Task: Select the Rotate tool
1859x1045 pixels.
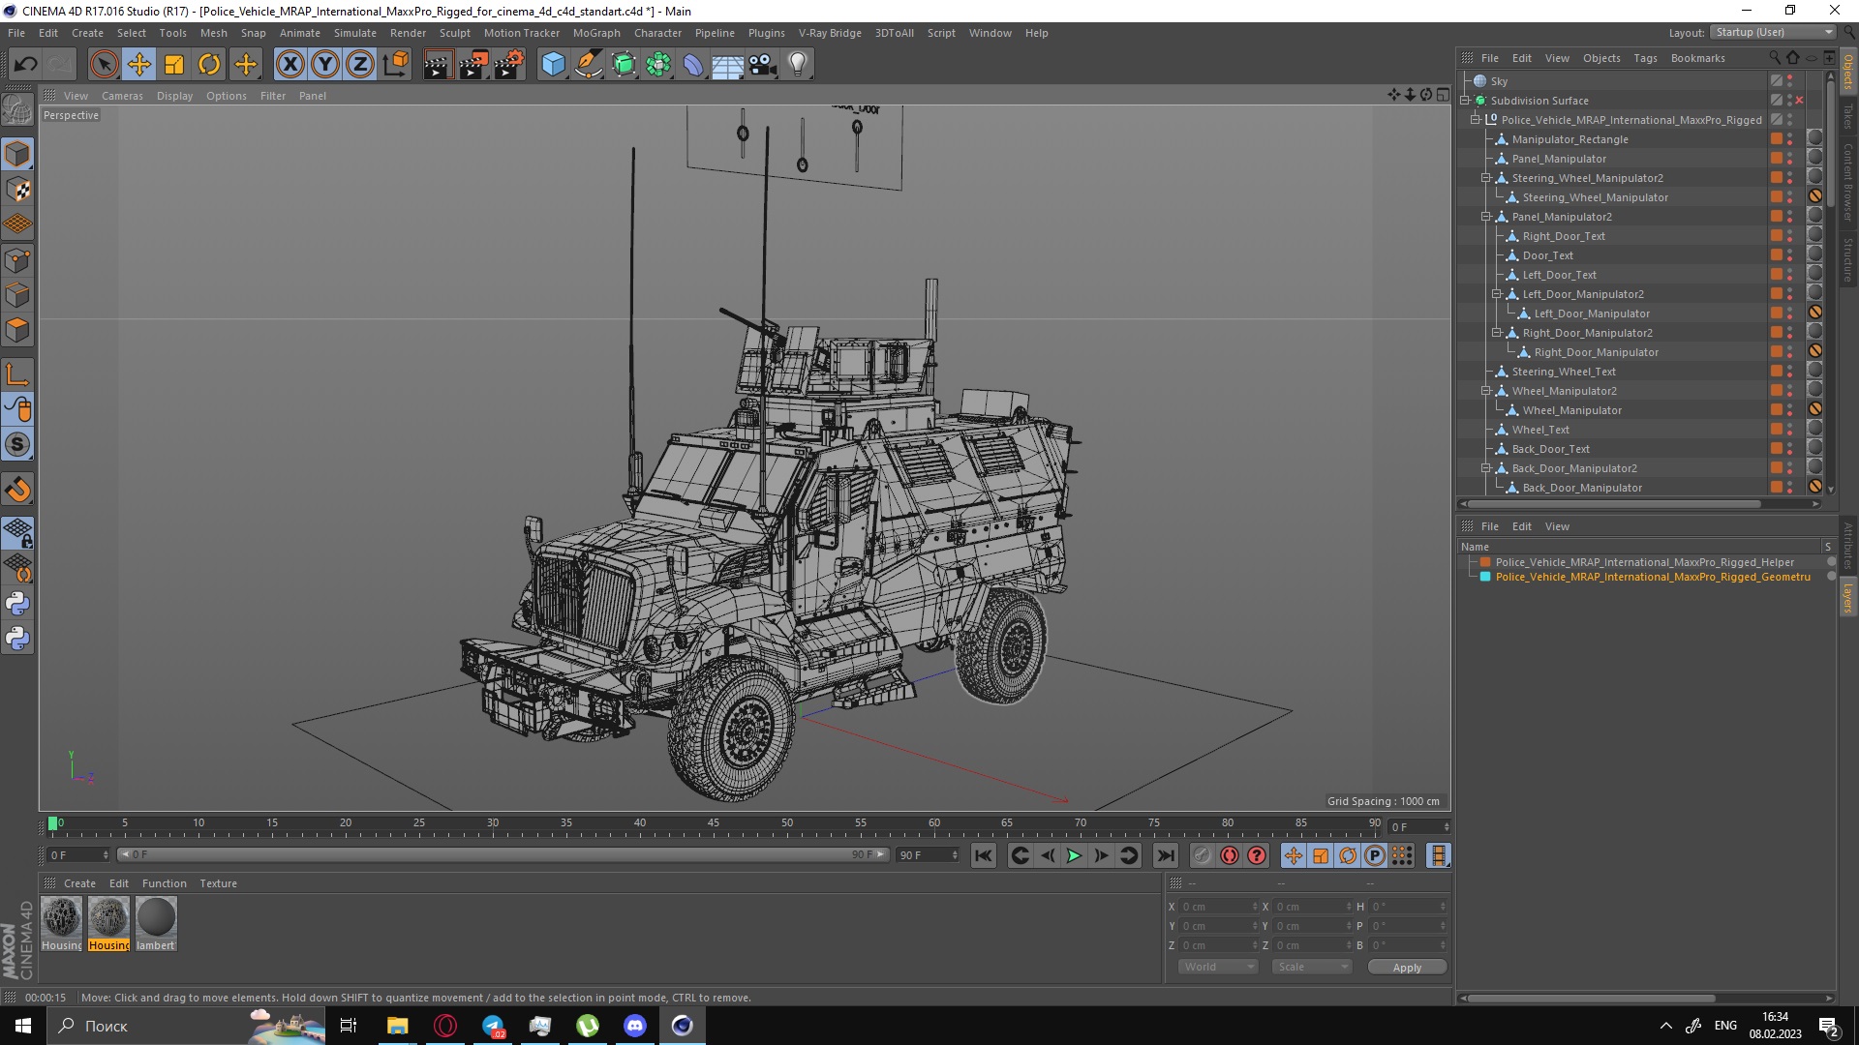Action: [209, 65]
